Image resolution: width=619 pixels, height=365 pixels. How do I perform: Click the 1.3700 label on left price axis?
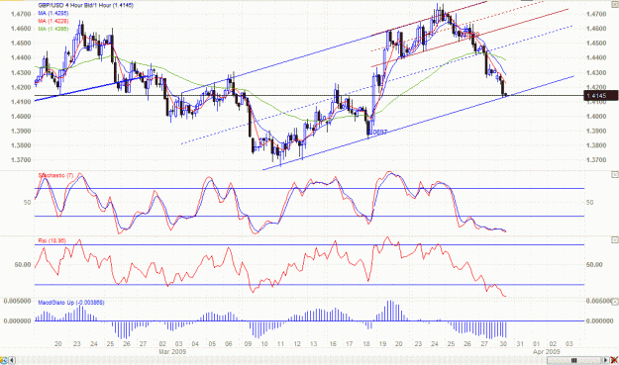(x=21, y=160)
